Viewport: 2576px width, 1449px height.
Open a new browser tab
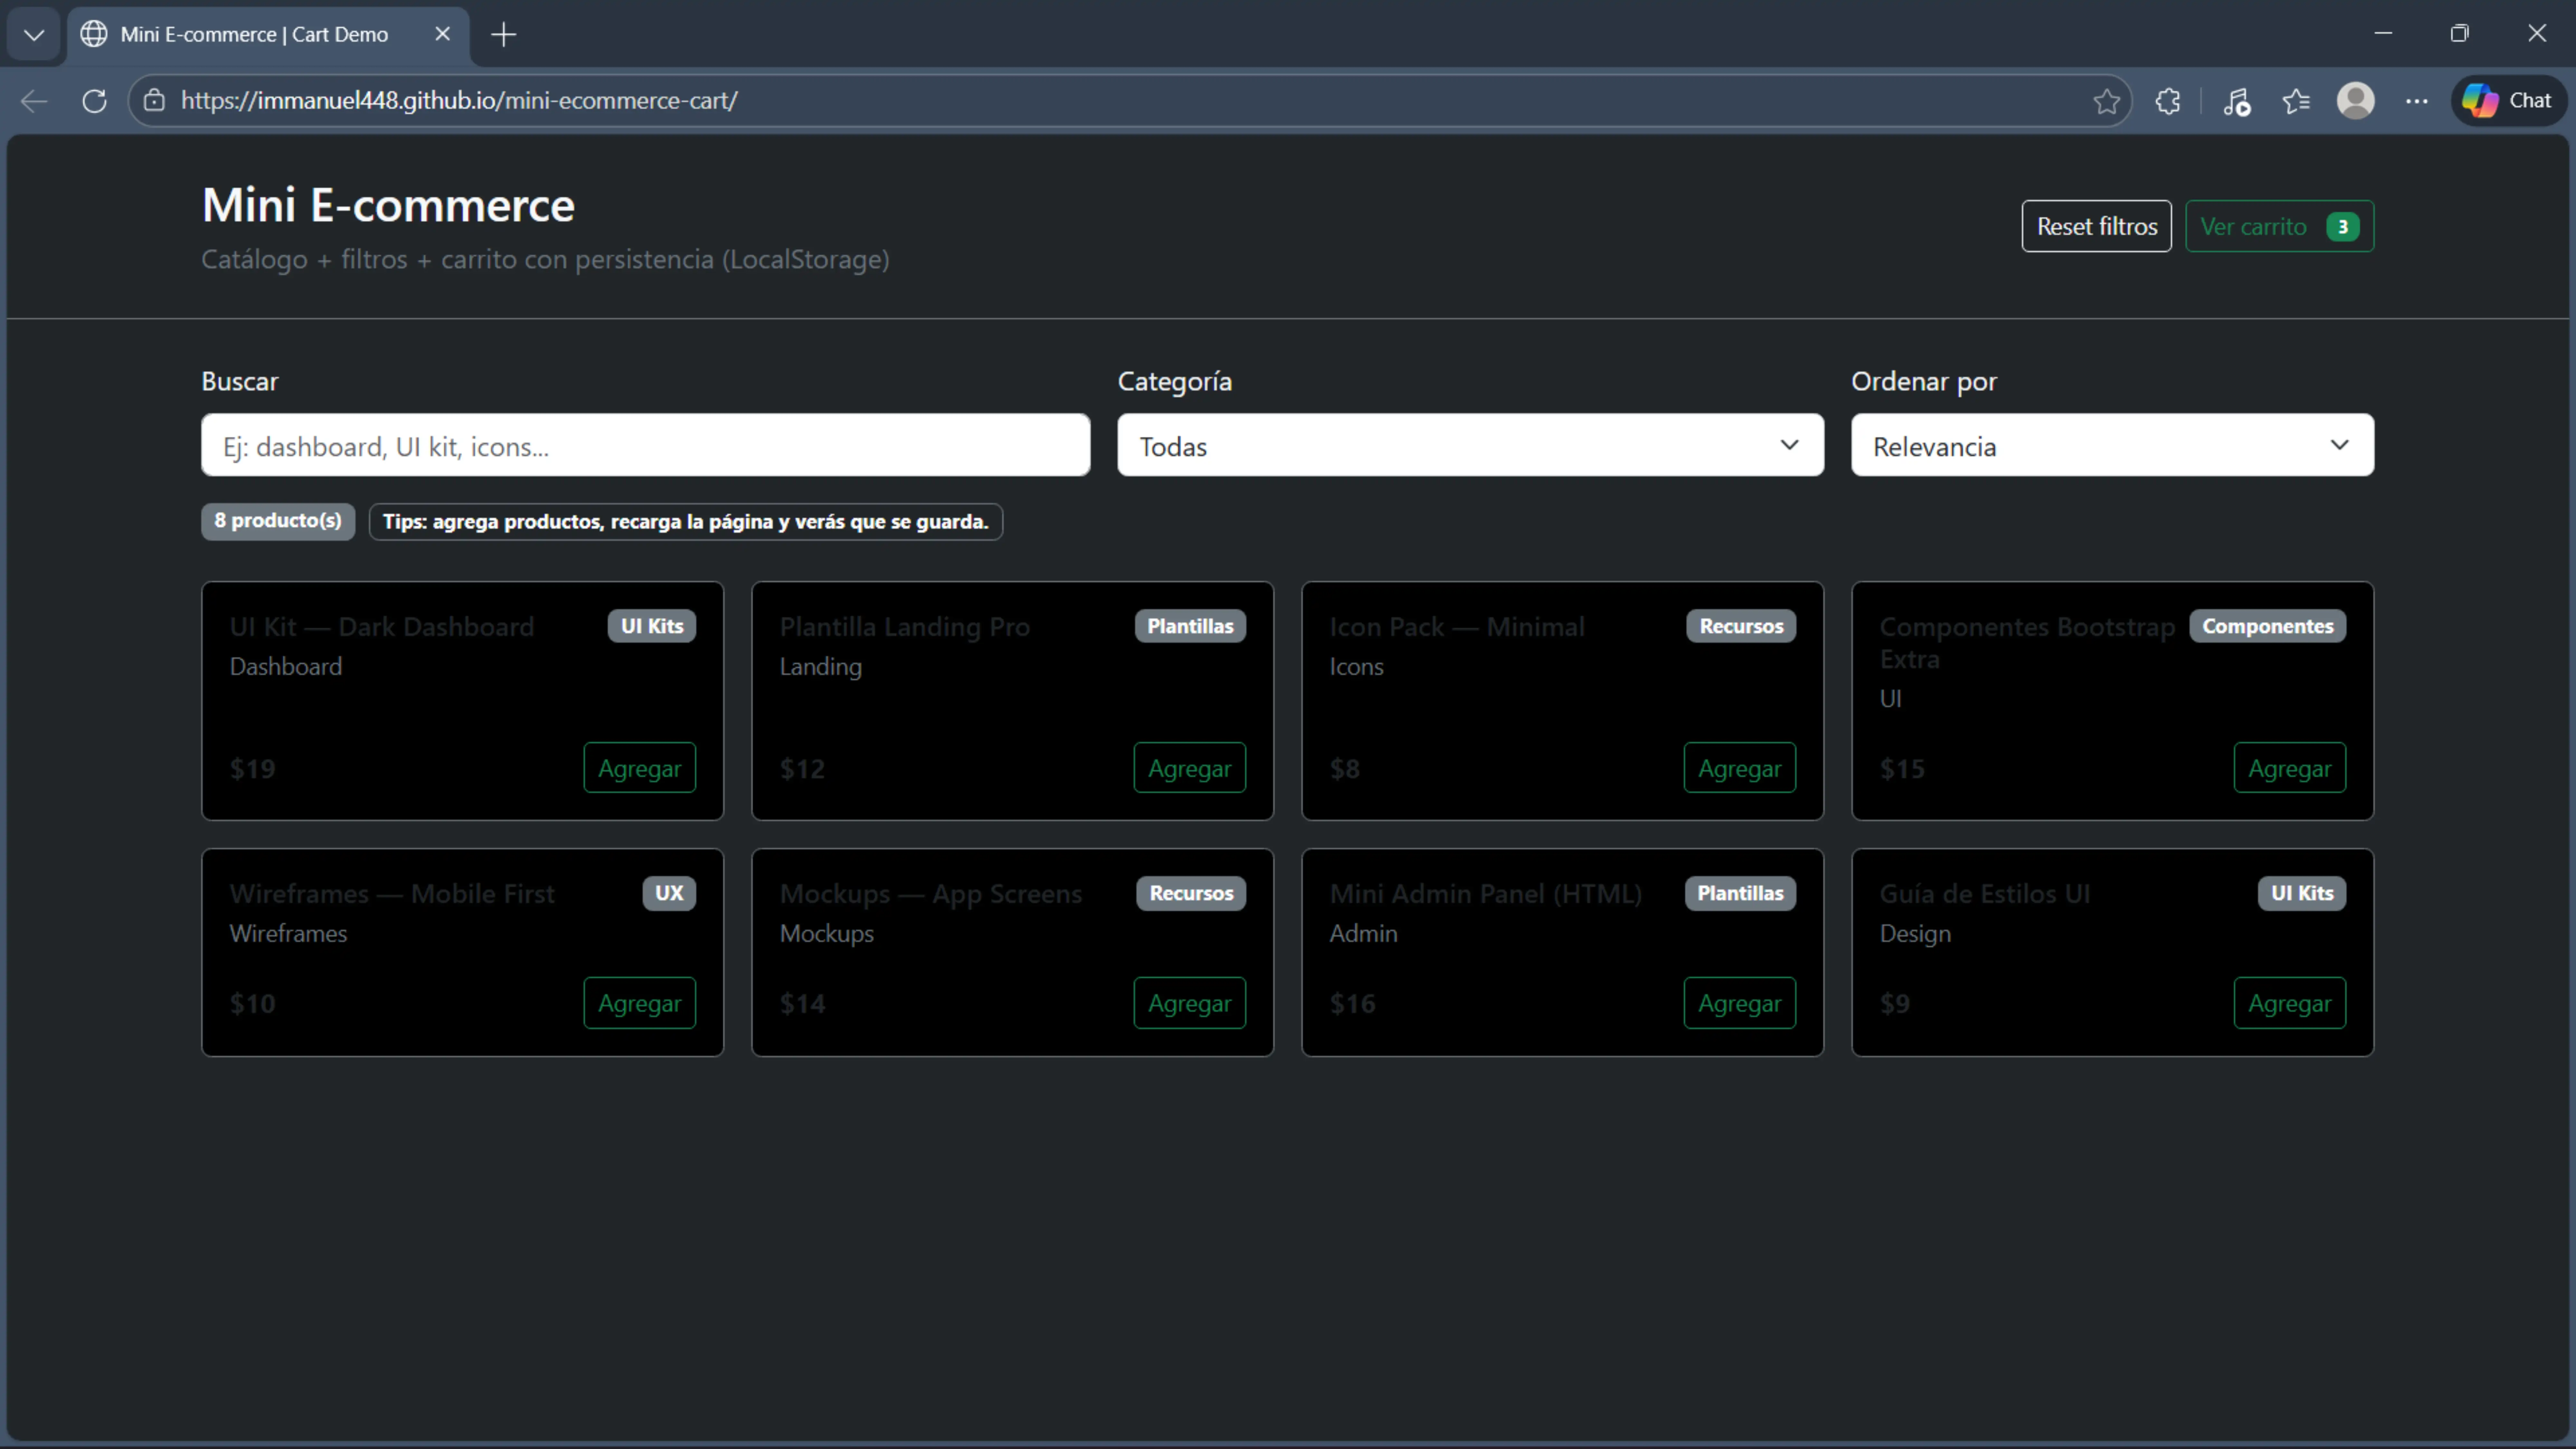tap(503, 34)
